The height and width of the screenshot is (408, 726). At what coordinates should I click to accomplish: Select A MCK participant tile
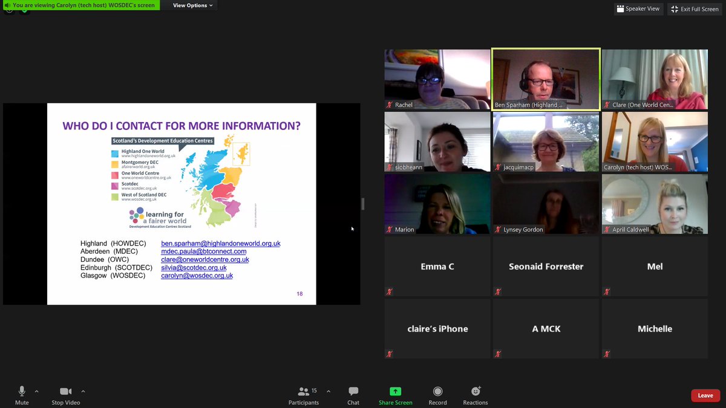[x=546, y=328]
